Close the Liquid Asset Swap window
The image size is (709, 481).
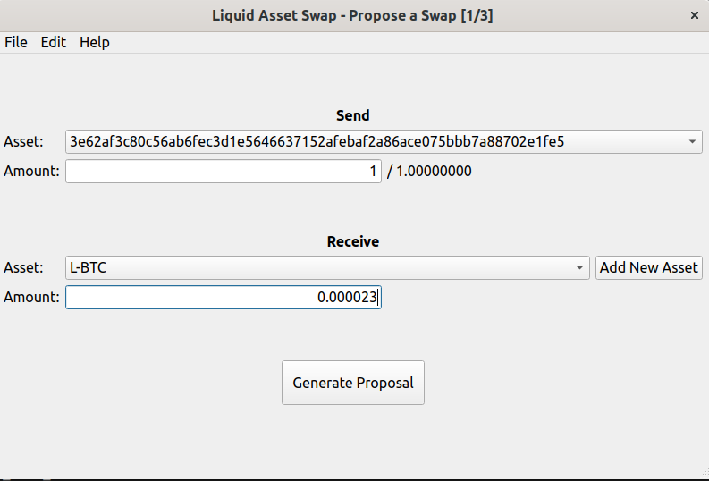pos(695,15)
